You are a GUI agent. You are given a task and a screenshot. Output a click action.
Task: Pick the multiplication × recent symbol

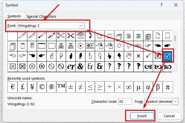point(119,87)
